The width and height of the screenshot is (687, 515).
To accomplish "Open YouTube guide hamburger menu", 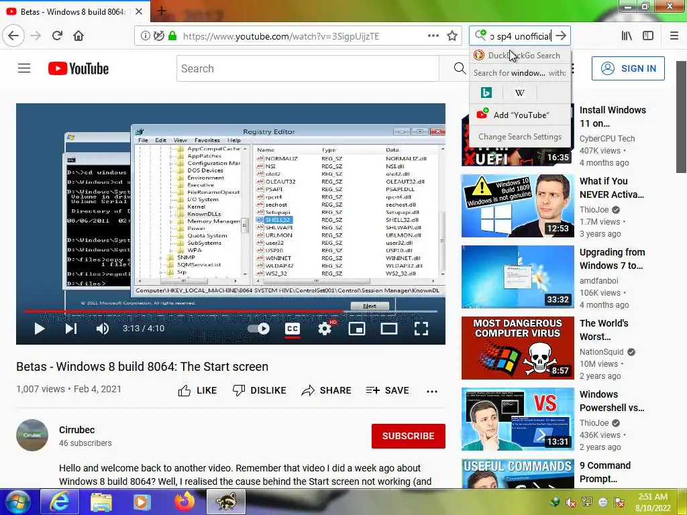I will (x=24, y=68).
